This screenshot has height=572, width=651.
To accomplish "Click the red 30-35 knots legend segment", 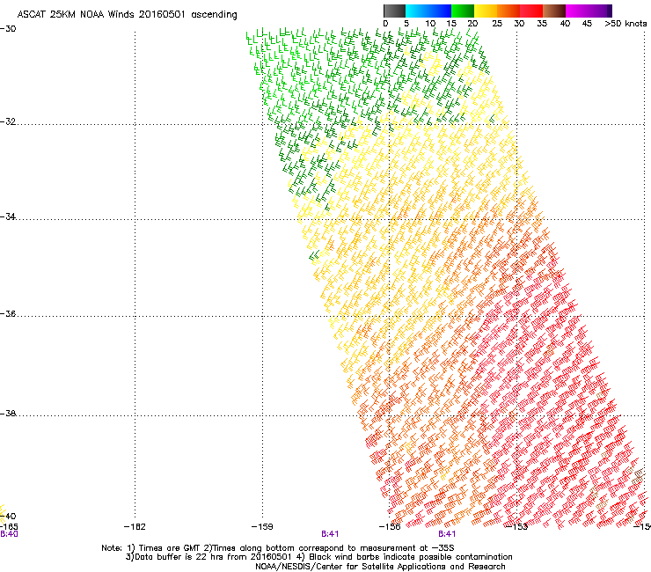I will pyautogui.click(x=531, y=11).
